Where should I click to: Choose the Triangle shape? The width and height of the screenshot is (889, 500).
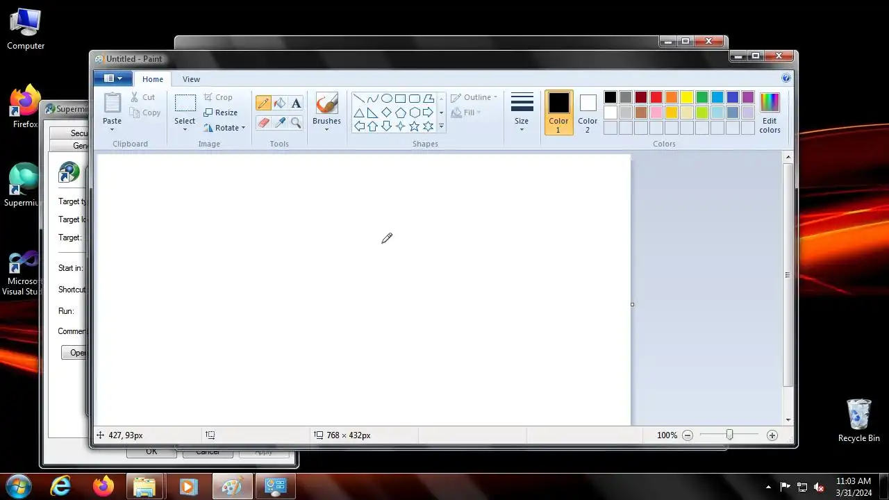359,112
